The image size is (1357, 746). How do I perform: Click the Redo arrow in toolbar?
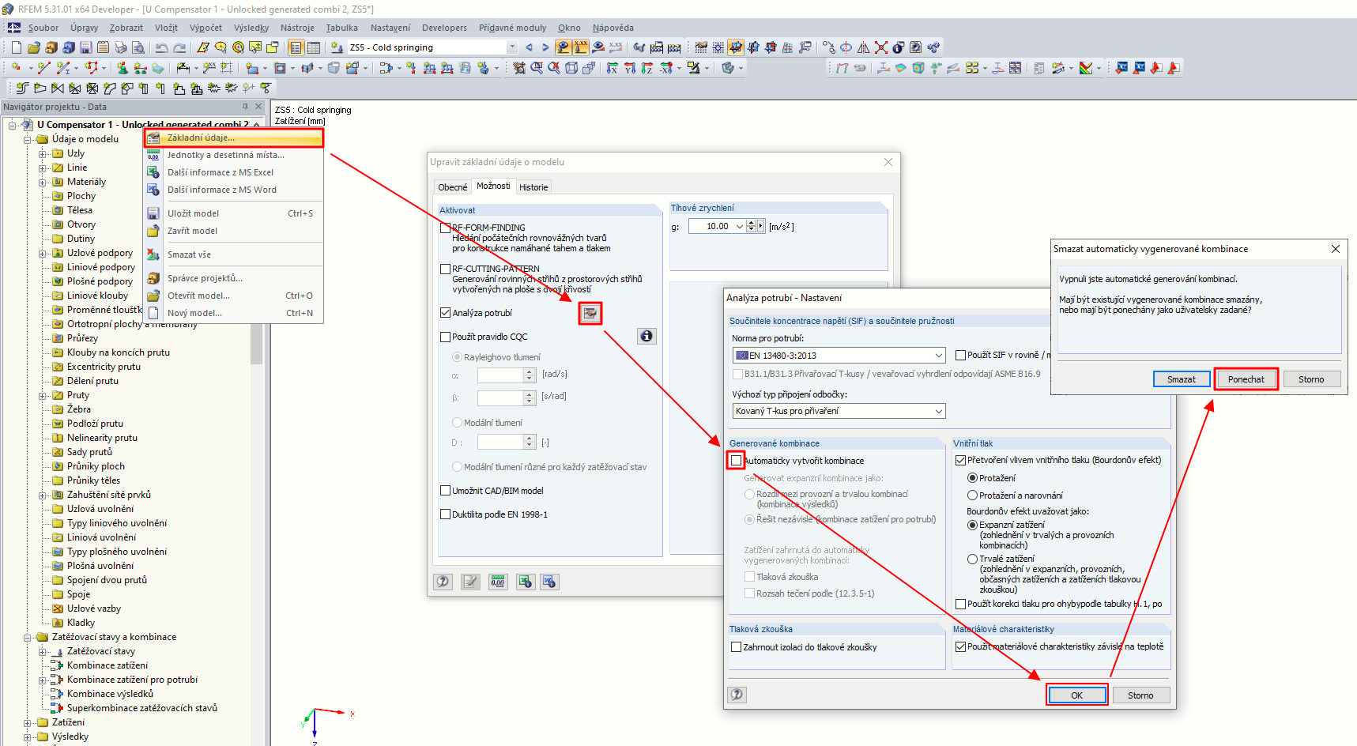[x=179, y=47]
